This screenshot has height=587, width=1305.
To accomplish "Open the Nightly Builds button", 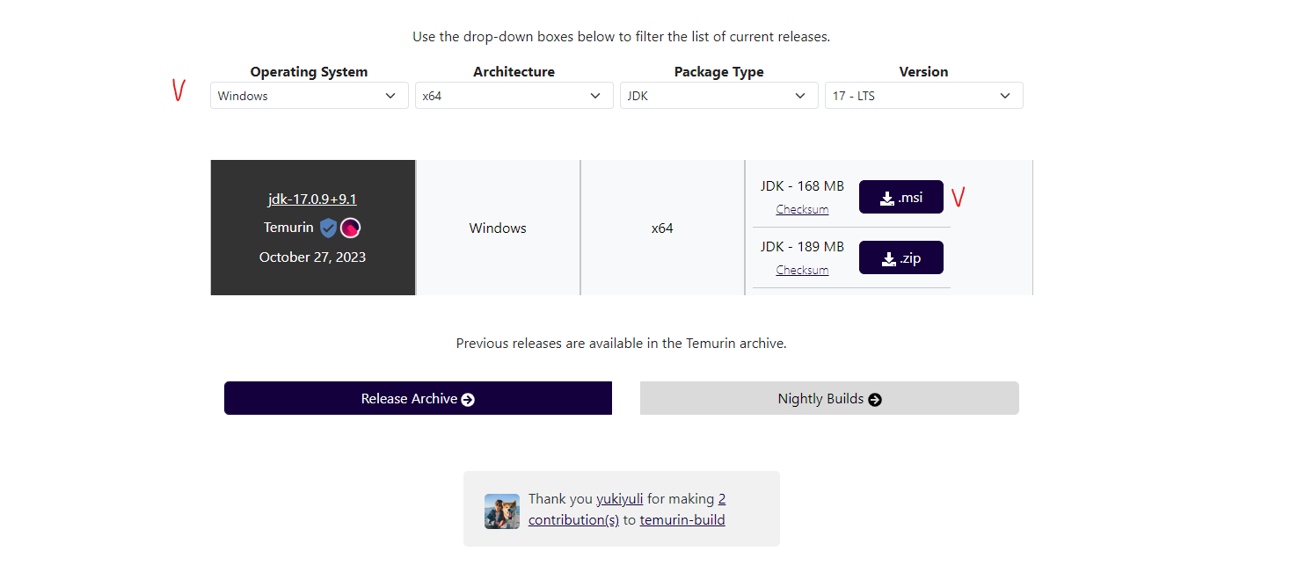I will click(x=829, y=398).
